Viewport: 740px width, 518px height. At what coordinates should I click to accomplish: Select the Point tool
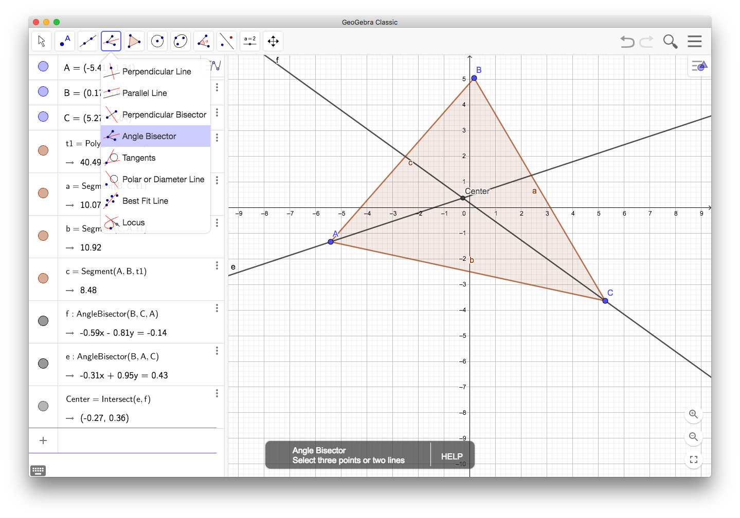point(65,41)
